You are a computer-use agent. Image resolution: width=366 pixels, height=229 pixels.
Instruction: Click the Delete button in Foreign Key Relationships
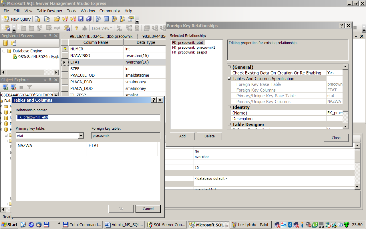(210, 136)
